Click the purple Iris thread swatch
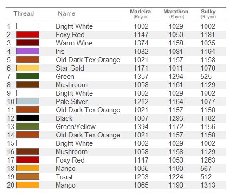 [28, 51]
